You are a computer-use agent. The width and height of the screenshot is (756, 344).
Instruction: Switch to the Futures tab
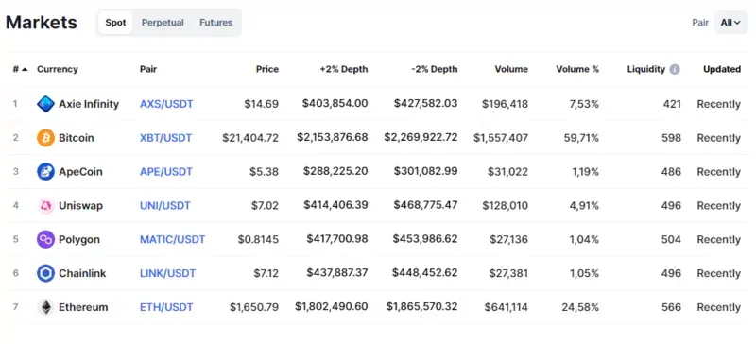pyautogui.click(x=216, y=23)
